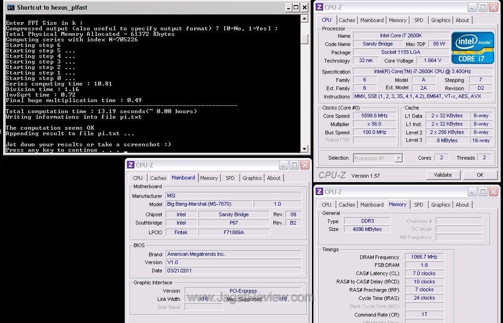This screenshot has height=323, width=503.
Task: Click the Intel Core i7 2600K Name field
Action: click(400, 36)
